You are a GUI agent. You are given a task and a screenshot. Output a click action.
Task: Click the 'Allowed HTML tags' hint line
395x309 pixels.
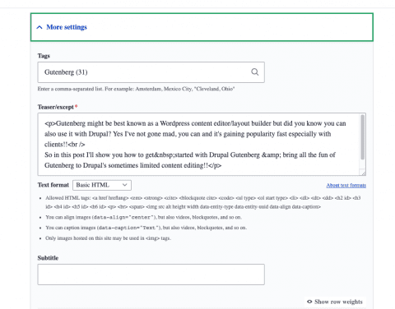203,202
